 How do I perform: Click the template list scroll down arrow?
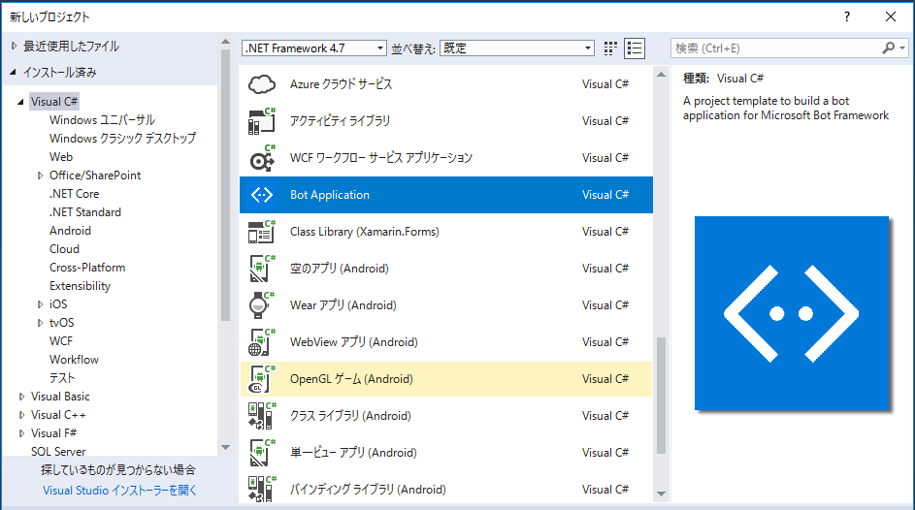(661, 494)
